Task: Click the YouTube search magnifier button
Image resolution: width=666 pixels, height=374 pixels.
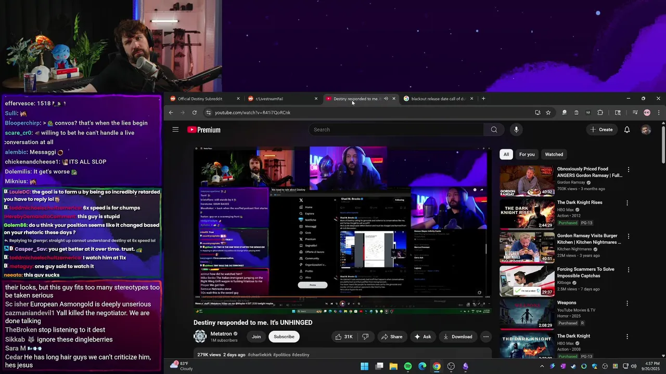Action: click(494, 129)
